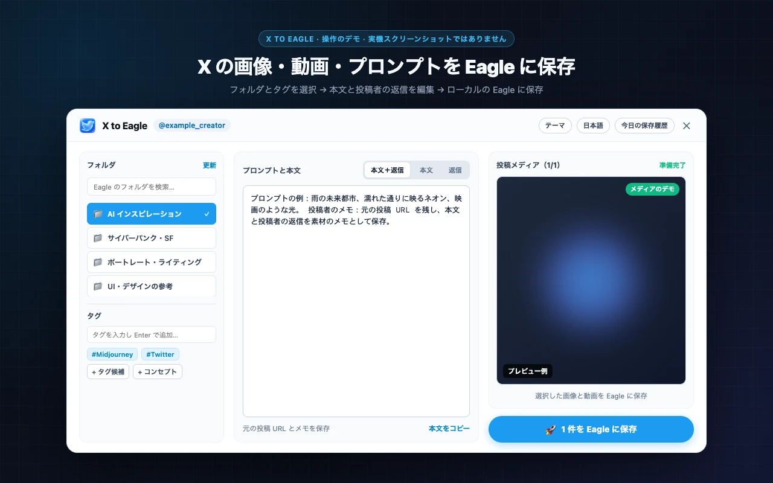This screenshot has width=773, height=483.
Task: Click the 1 件を Eagle に保存 button
Action: pos(591,429)
